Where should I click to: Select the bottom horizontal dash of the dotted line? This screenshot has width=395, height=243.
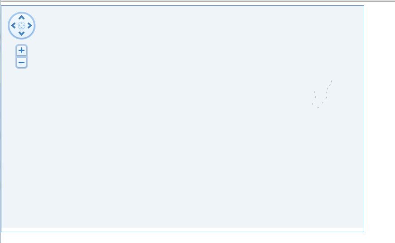(318, 108)
